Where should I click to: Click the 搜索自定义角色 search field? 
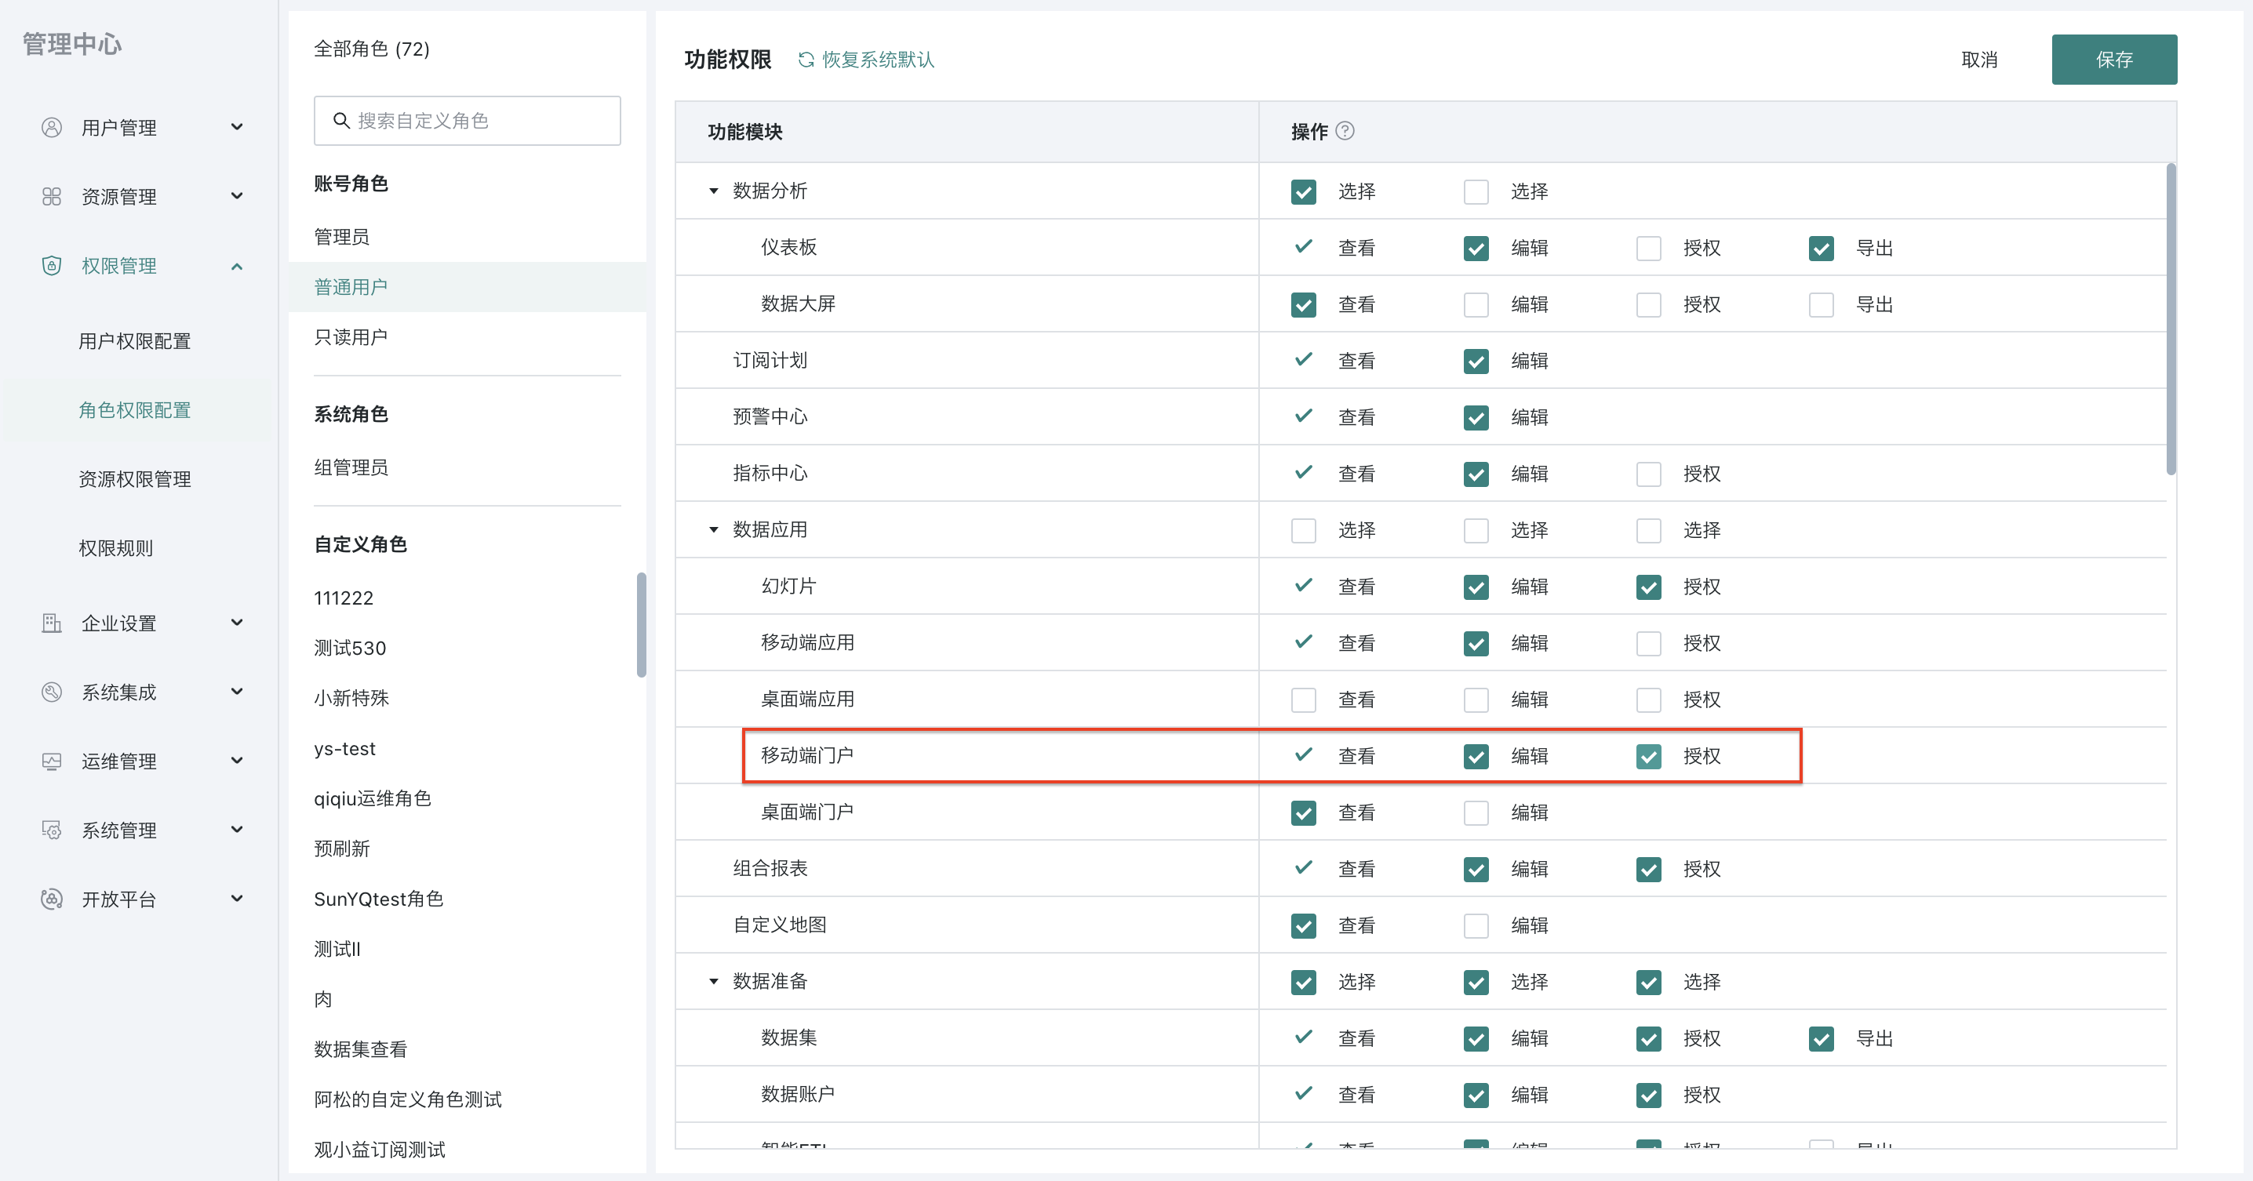click(x=467, y=121)
